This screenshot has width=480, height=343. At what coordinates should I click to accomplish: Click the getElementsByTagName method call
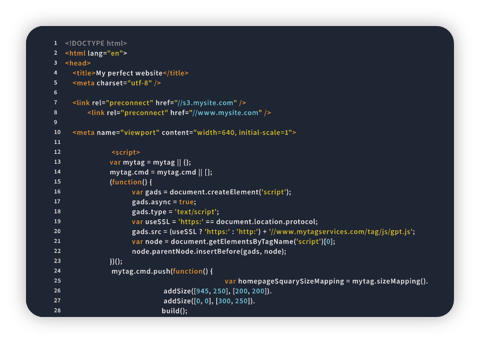254,241
